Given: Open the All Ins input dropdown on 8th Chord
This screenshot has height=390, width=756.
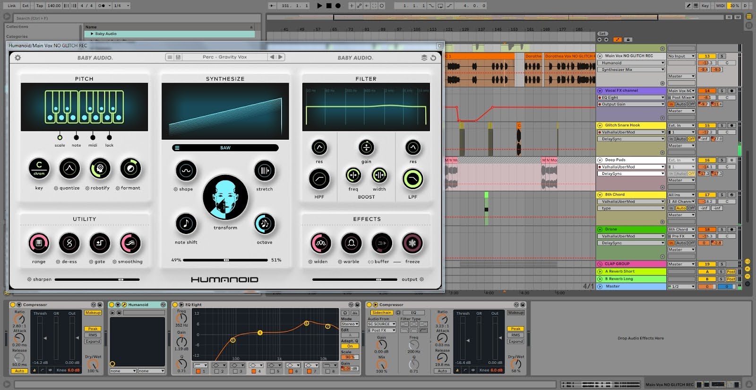Looking at the screenshot, I should point(681,195).
